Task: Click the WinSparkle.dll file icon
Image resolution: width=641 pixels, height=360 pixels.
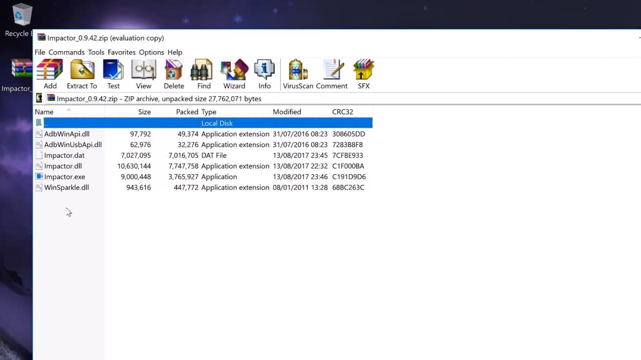Action: (x=39, y=187)
